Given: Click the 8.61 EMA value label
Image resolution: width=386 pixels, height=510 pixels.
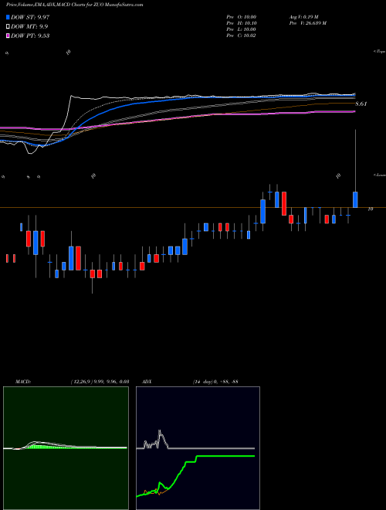Looking at the screenshot, I should click(x=361, y=104).
